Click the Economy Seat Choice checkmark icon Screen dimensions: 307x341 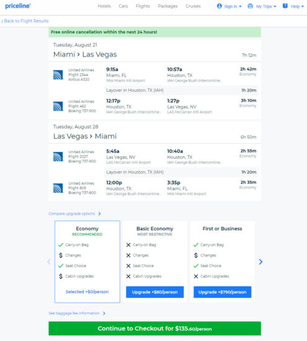click(61, 266)
